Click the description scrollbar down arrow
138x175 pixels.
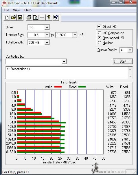click(x=130, y=76)
